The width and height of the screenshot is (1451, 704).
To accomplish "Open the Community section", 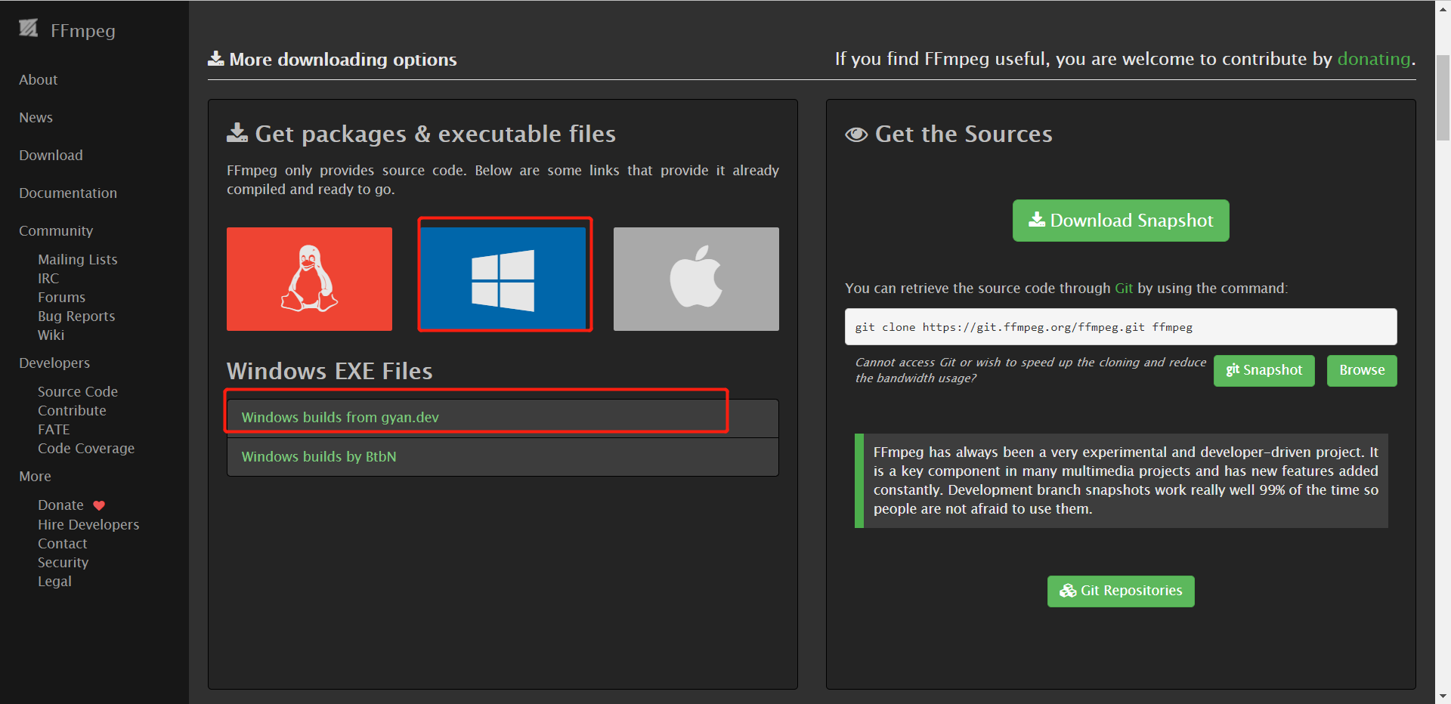I will tap(56, 231).
